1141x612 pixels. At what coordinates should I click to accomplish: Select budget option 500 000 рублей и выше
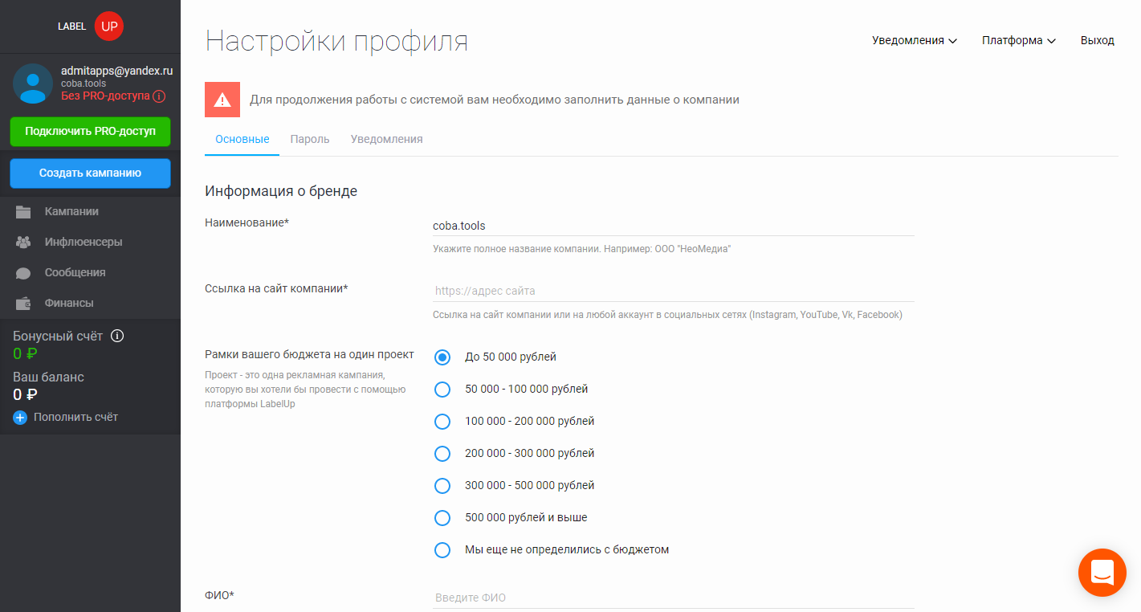tap(442, 517)
